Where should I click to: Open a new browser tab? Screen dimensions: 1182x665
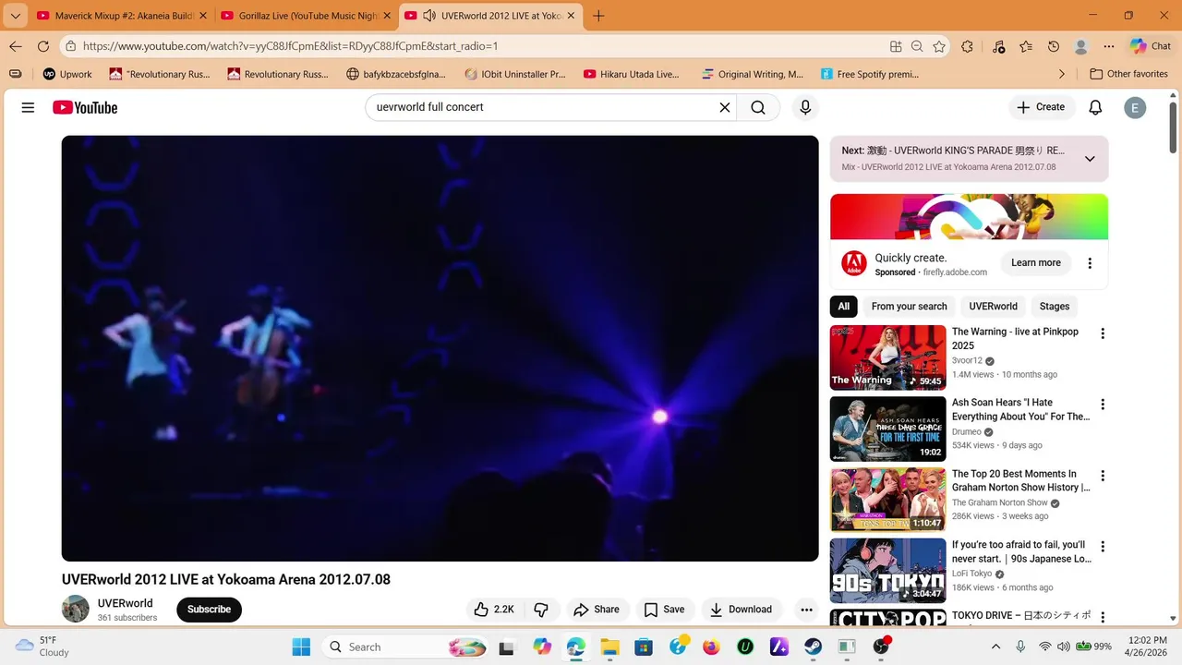click(x=598, y=16)
